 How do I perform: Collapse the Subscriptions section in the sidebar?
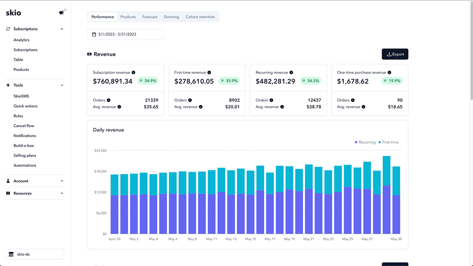coord(62,29)
